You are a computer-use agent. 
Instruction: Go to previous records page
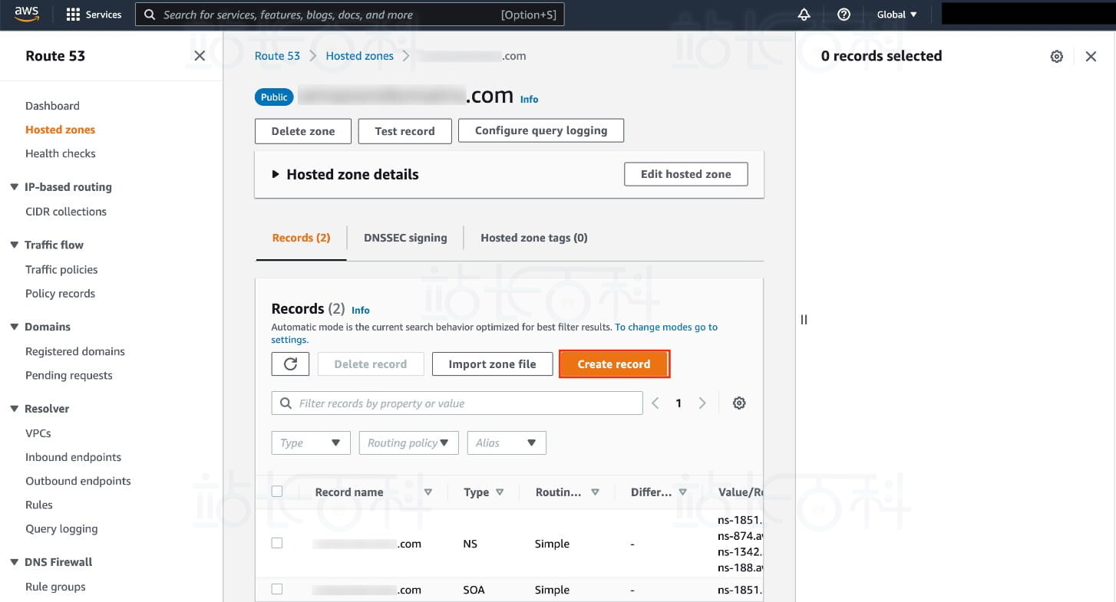[x=655, y=403]
